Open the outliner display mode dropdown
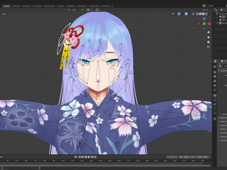The image size is (227, 170). (216, 10)
